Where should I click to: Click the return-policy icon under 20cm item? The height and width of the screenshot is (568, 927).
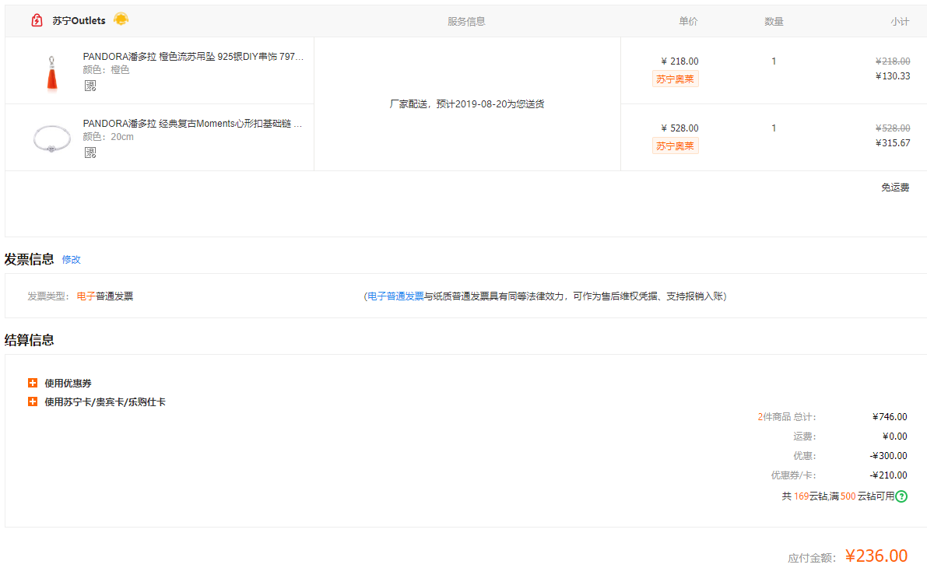click(x=90, y=153)
